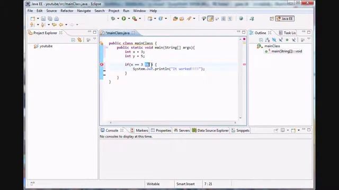
Task: Toggle Hide Static Members in Outline
Action: click(x=281, y=40)
